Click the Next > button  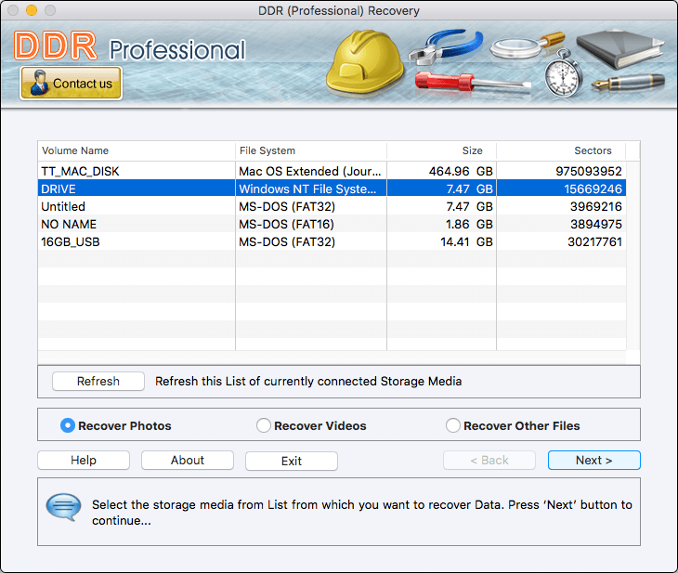point(594,460)
